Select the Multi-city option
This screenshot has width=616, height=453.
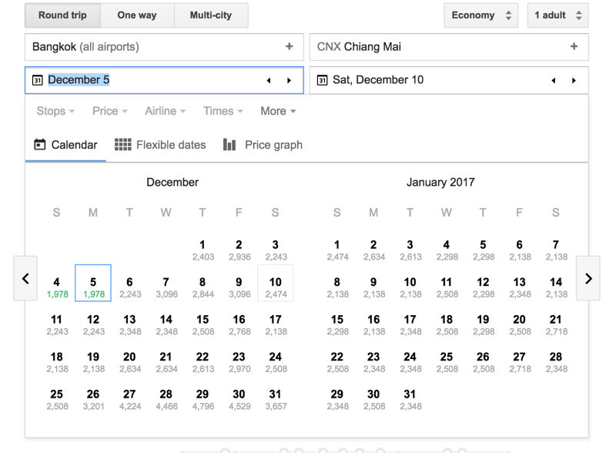pos(210,15)
